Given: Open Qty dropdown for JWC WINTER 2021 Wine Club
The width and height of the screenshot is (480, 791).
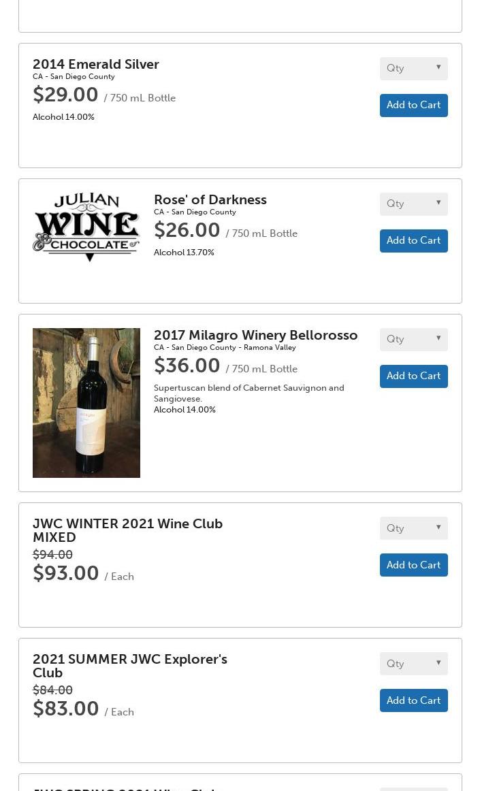Looking at the screenshot, I should tap(413, 528).
